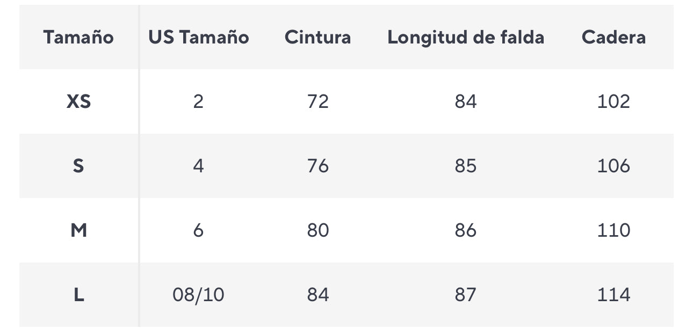Click the 08/10 US size cell

coord(199,295)
